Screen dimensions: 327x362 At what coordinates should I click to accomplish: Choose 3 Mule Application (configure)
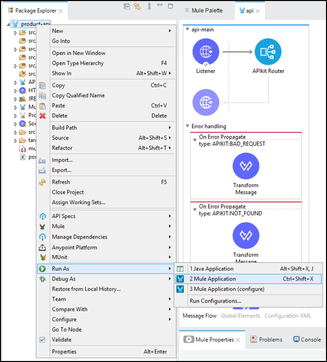[x=248, y=289]
